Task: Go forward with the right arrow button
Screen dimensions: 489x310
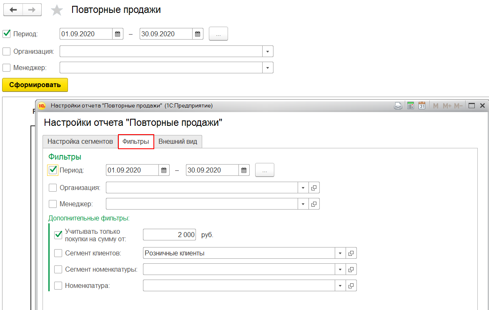Action: click(x=32, y=10)
